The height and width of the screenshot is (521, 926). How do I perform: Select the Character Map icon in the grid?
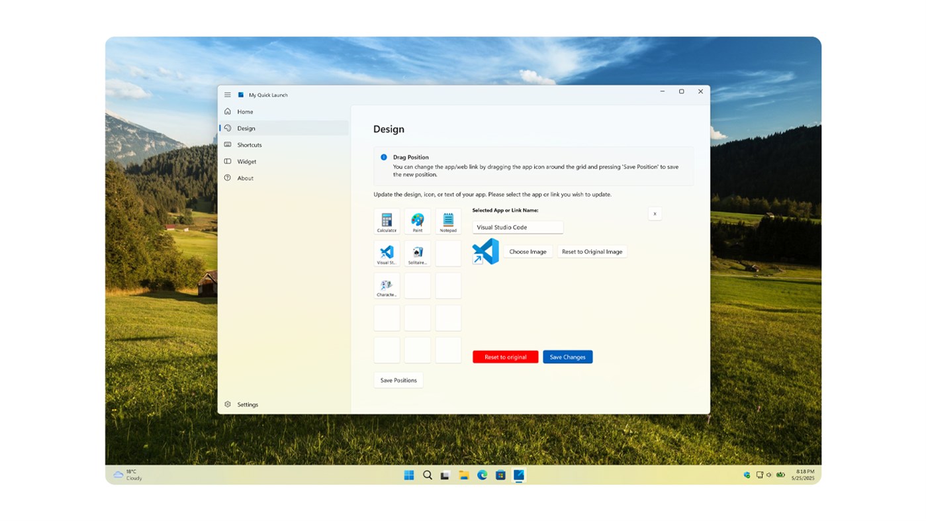tap(387, 285)
